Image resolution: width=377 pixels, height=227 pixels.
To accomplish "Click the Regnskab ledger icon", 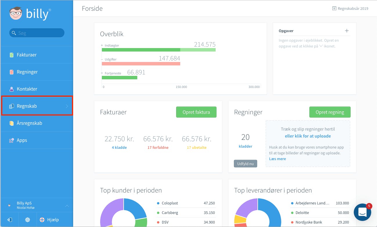I will coord(12,106).
